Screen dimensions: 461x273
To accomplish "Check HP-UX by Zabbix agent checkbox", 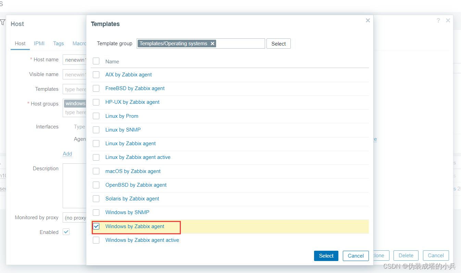I will click(x=96, y=102).
